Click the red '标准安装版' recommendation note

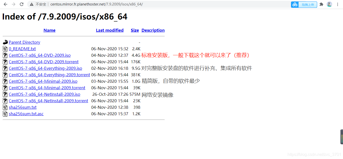tap(196, 55)
